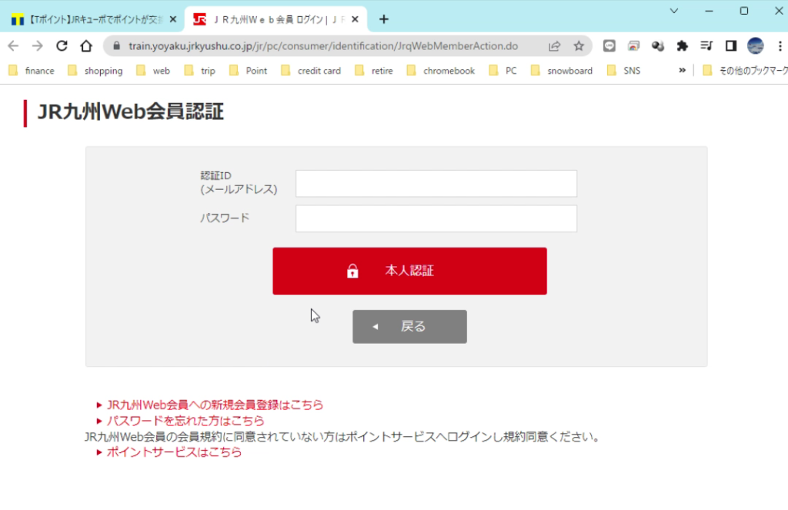
Task: Click the gray 戻る button
Action: click(409, 327)
